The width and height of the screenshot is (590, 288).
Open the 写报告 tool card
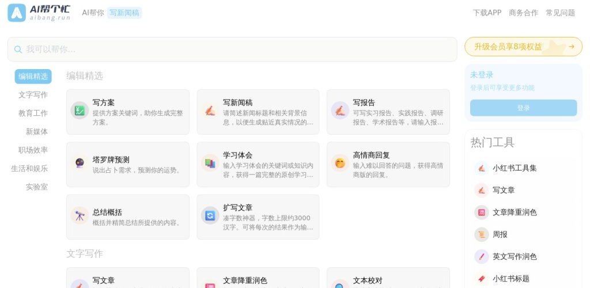tap(388, 112)
